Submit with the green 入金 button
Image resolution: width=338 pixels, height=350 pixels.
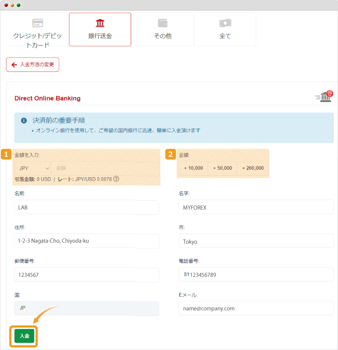[x=24, y=336]
